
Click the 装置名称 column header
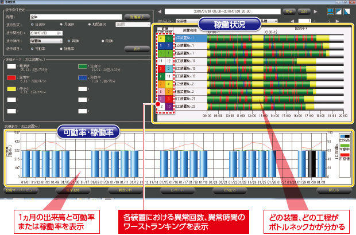(190, 30)
